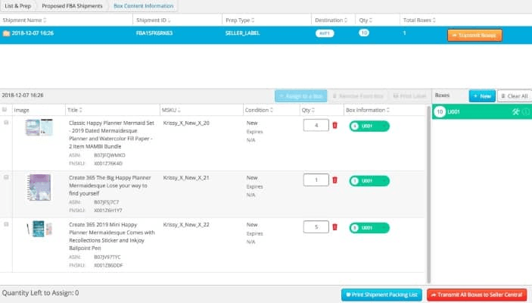Click Clear All boxes button
This screenshot has height=303, width=532.
515,95
